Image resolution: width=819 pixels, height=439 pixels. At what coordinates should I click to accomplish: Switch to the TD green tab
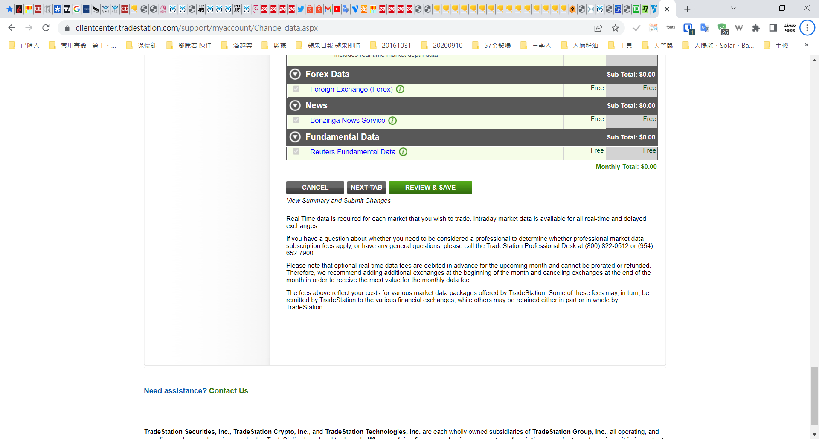click(x=636, y=9)
